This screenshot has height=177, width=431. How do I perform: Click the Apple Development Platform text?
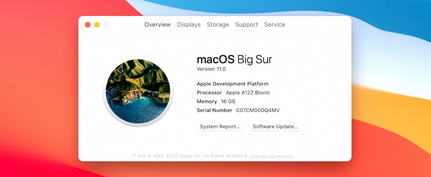tap(233, 84)
